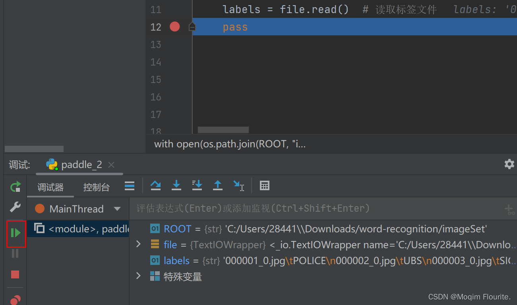
Task: Click the Python icon on paddle_2 tab
Action: click(x=52, y=164)
